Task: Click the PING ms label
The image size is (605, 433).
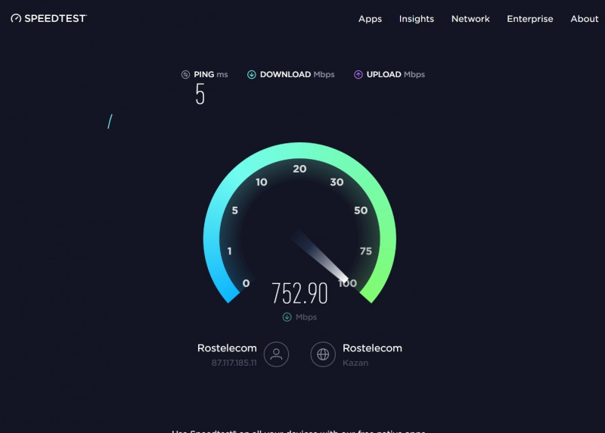Action: (x=211, y=74)
